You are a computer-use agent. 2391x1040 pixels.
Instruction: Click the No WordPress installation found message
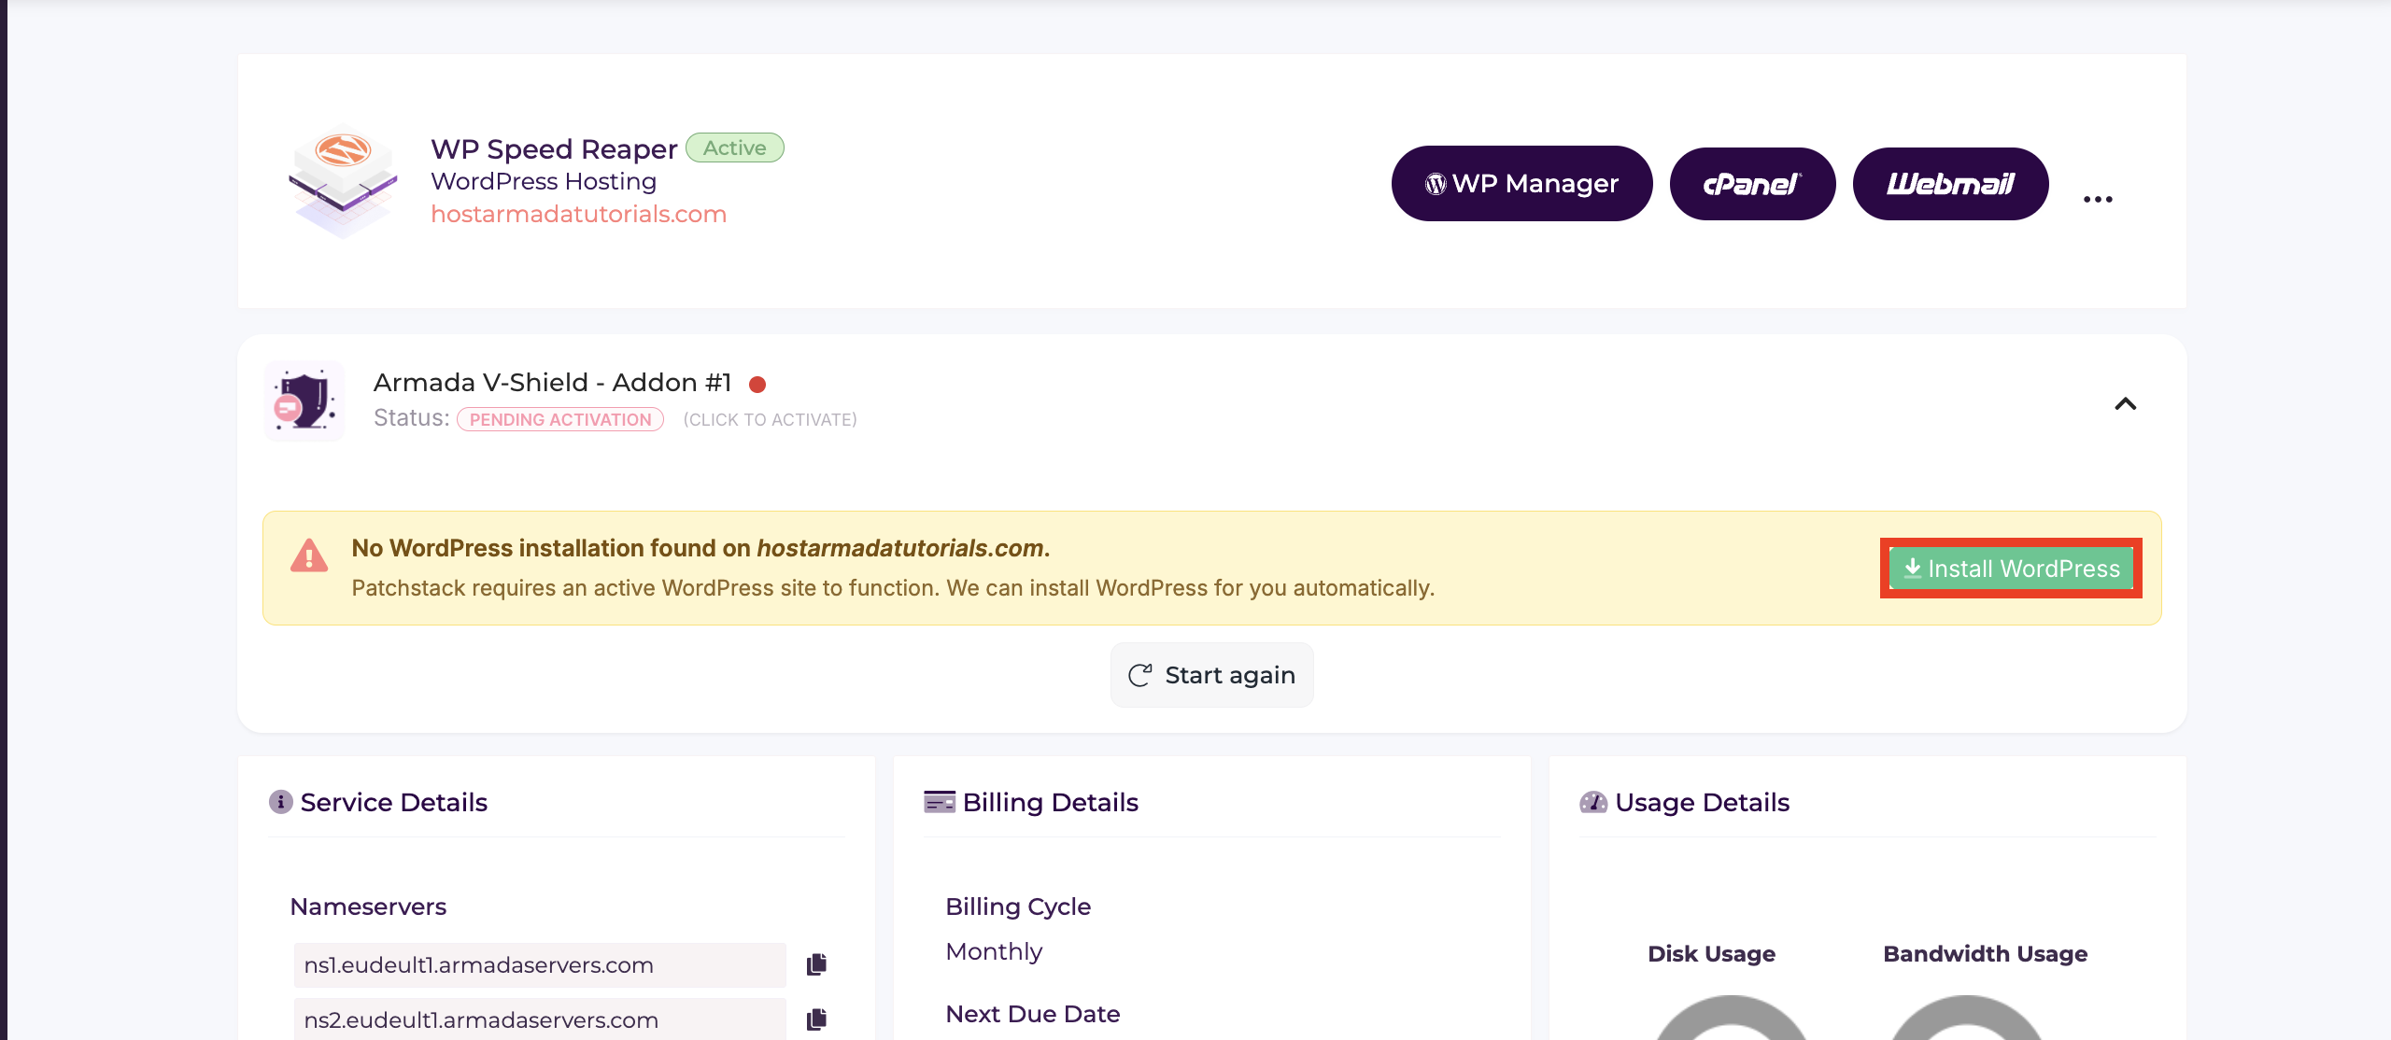pyautogui.click(x=700, y=548)
